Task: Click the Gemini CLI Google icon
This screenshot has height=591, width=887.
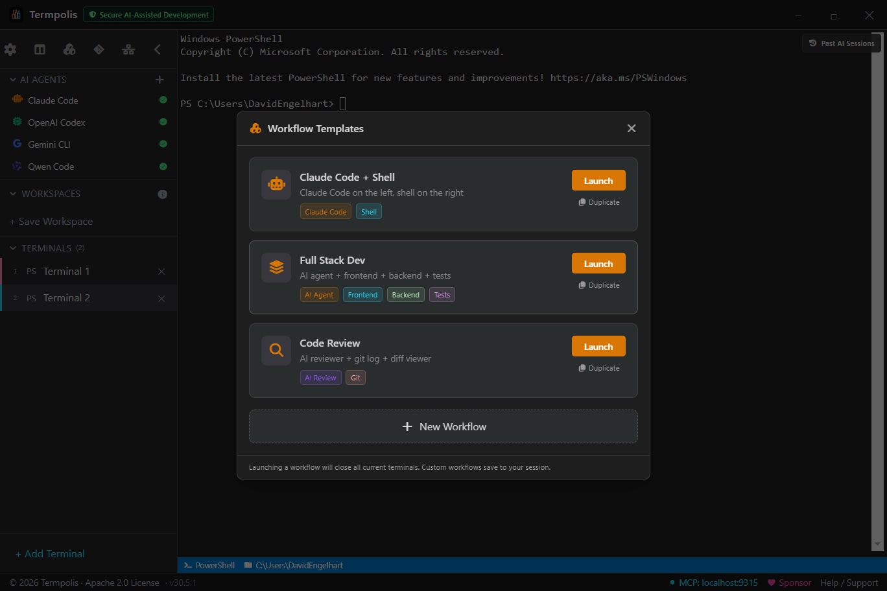Action: (x=18, y=144)
